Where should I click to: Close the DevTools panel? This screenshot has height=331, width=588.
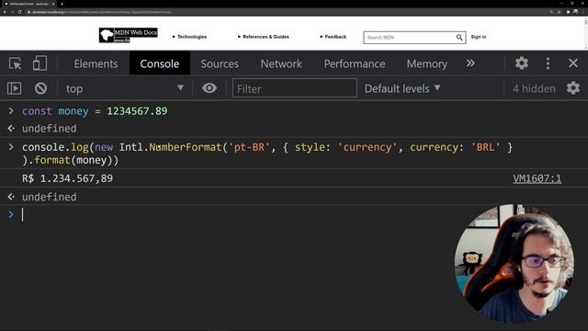tap(573, 63)
